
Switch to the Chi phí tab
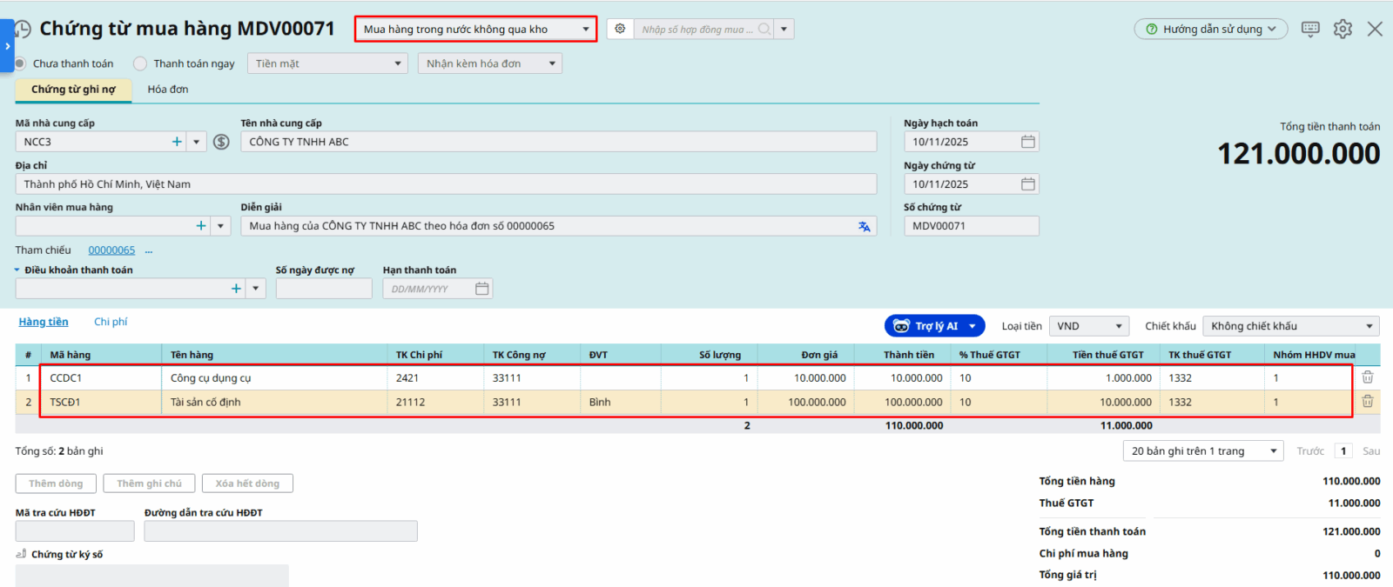pos(111,322)
